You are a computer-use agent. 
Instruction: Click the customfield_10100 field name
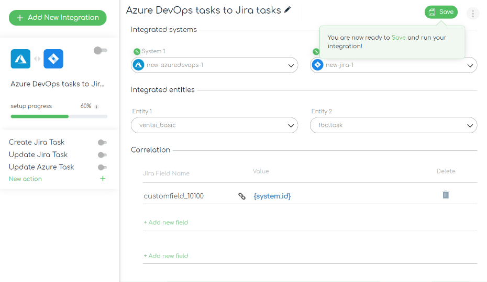point(174,196)
